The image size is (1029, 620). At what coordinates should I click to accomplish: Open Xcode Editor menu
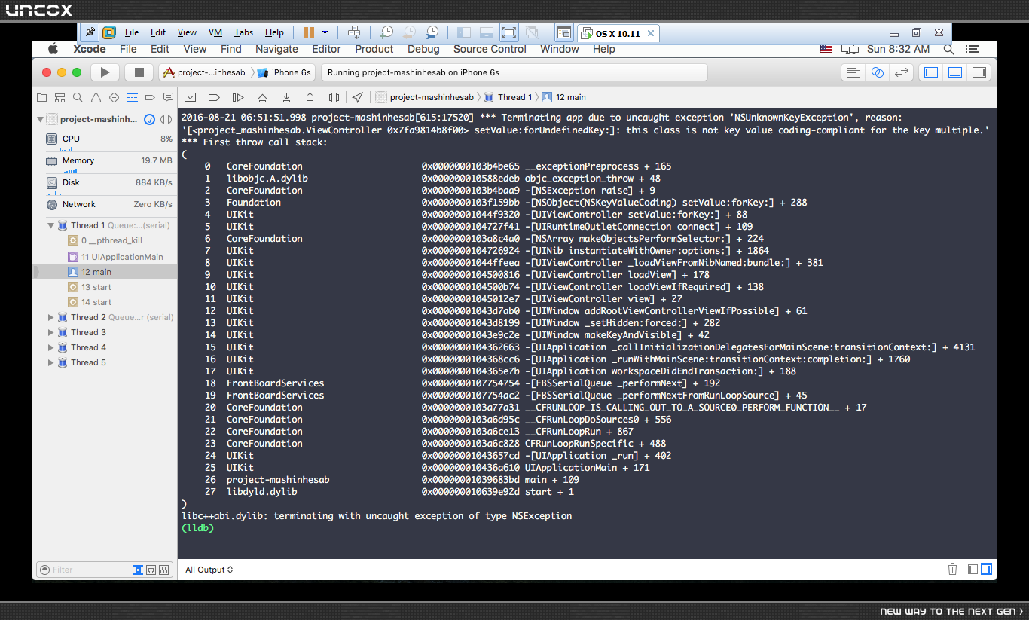326,49
